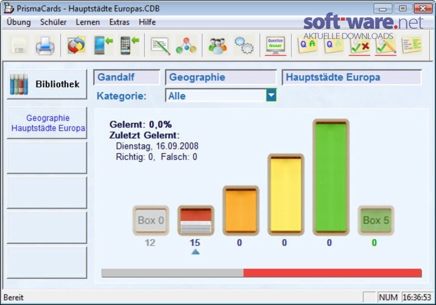Click the count 15 under red box

coord(195,243)
